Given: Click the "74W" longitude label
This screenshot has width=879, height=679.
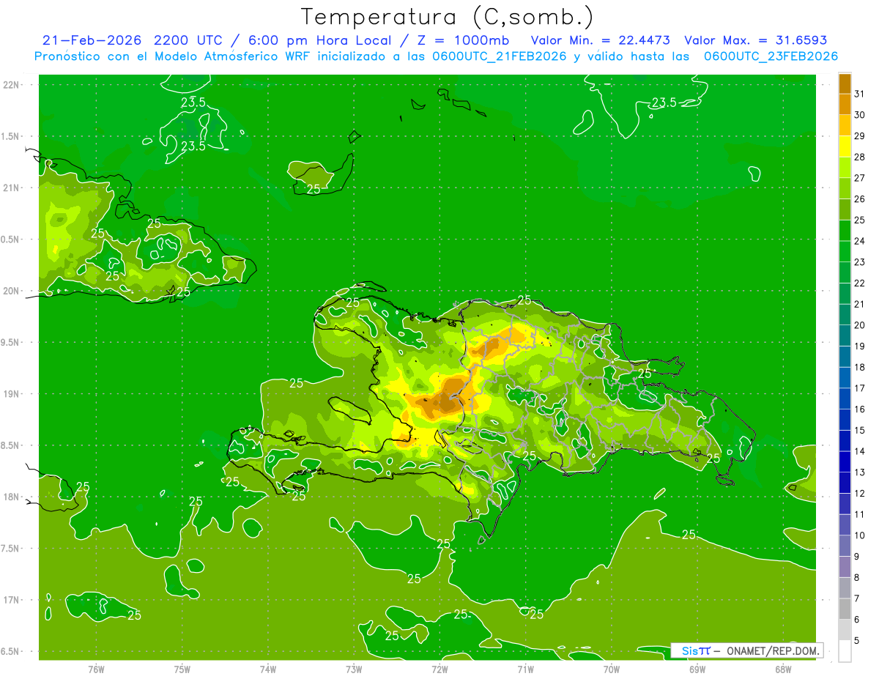Looking at the screenshot, I should (x=268, y=669).
